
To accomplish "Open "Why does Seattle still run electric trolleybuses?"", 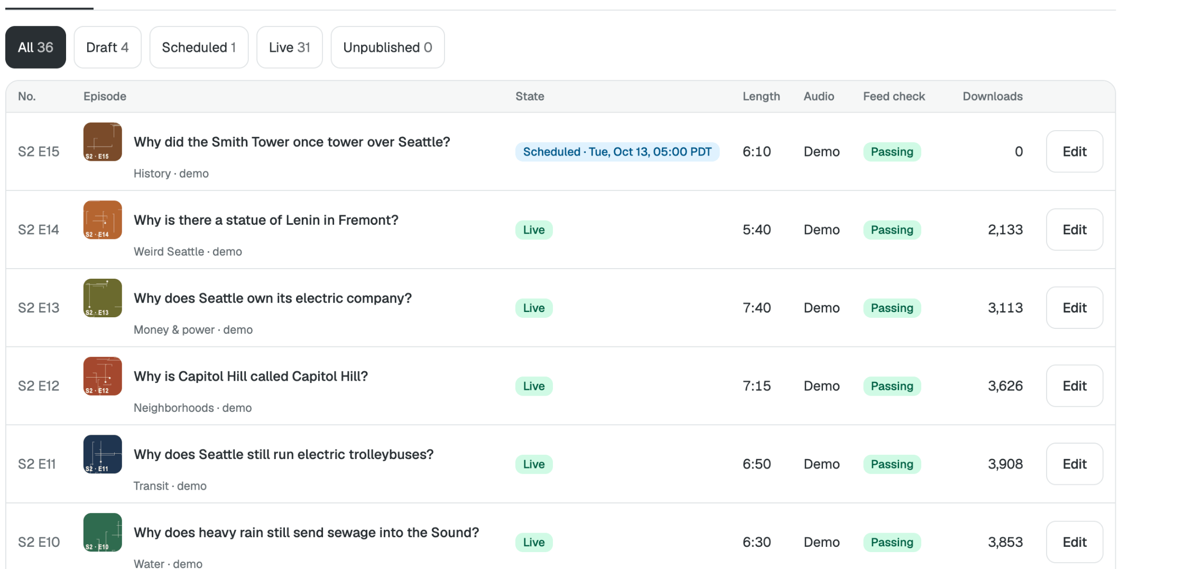I will pyautogui.click(x=283, y=454).
